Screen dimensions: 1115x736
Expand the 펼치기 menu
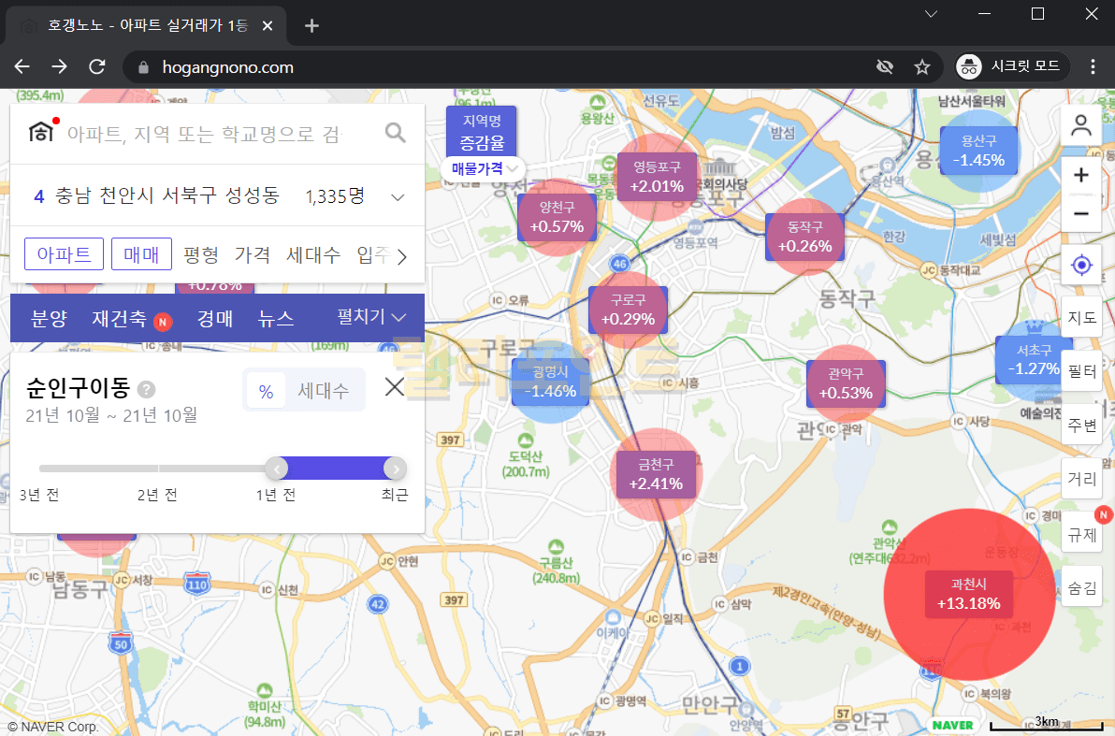(x=371, y=318)
